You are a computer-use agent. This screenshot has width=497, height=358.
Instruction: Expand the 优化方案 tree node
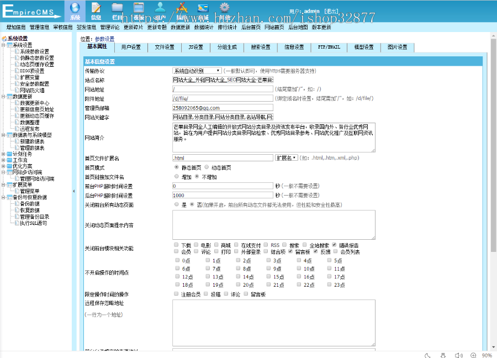[3, 166]
